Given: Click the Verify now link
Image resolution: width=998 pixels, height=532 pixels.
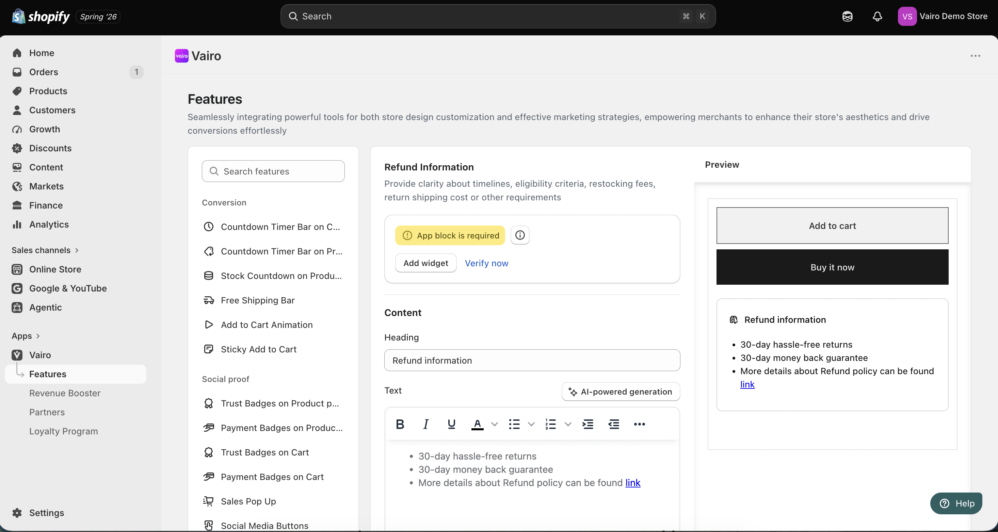Looking at the screenshot, I should click(486, 263).
